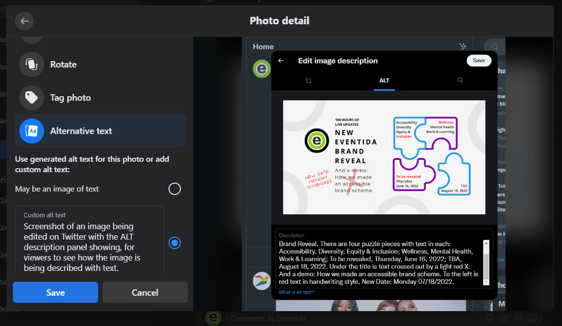
Task: Click the puzzle brand reveal image preview
Action: point(384,157)
